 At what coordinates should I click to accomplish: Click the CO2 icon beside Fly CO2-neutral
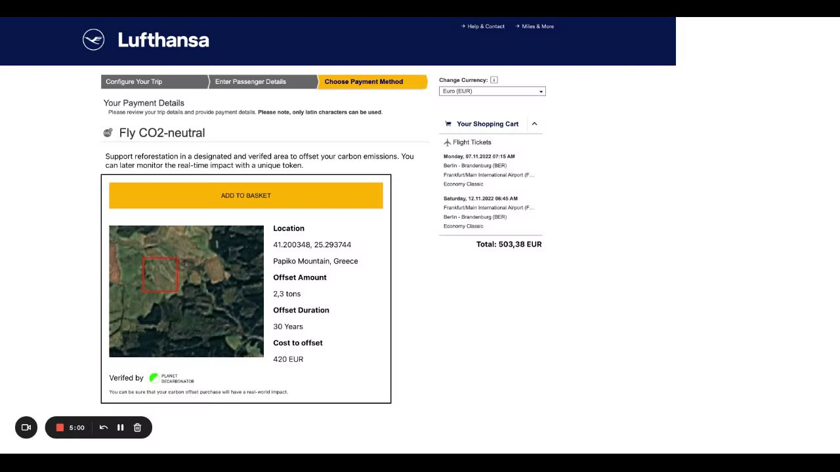click(108, 132)
